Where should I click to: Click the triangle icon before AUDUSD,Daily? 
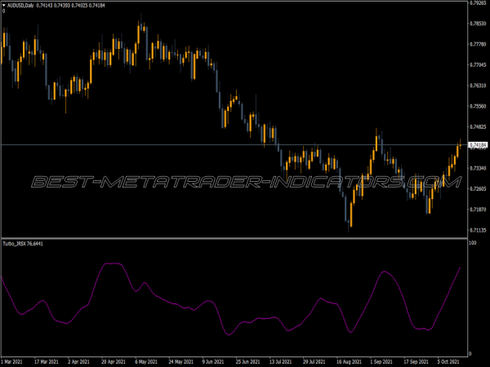[x=4, y=5]
